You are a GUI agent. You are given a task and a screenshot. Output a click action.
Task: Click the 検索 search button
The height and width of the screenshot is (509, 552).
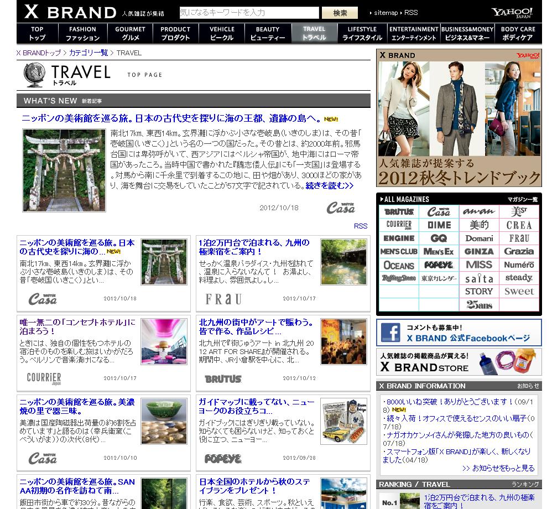(340, 13)
